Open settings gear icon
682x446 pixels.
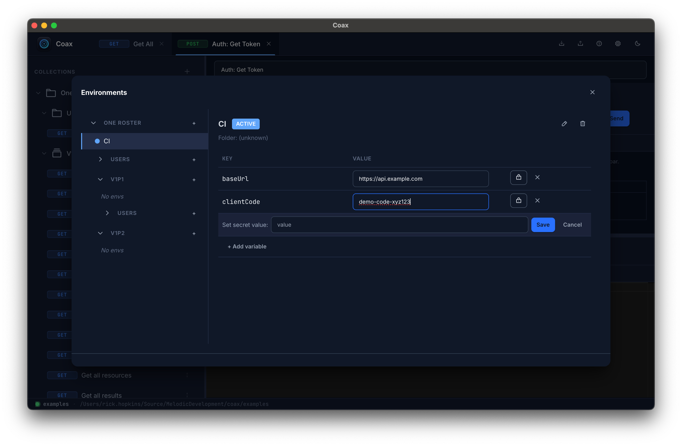618,44
